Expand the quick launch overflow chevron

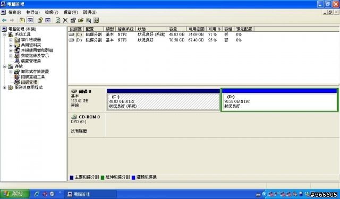tap(60, 192)
